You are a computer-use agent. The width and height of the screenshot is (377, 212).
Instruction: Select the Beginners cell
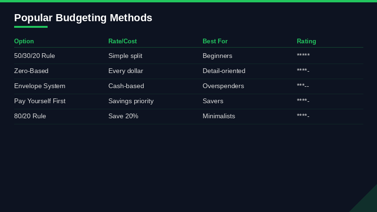[x=217, y=56]
